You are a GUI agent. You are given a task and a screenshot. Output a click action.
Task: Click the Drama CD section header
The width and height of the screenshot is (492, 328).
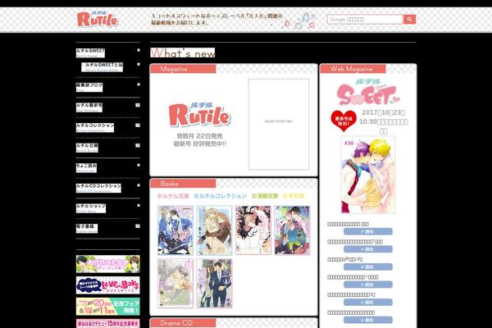(x=183, y=323)
